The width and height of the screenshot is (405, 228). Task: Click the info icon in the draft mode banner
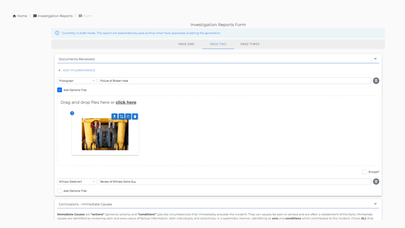57,33
